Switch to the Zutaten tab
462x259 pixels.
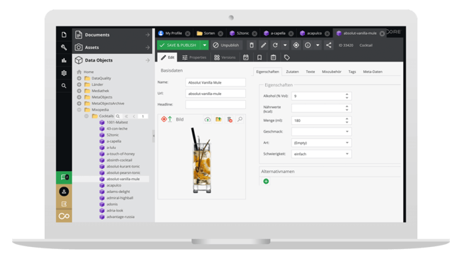coord(292,72)
